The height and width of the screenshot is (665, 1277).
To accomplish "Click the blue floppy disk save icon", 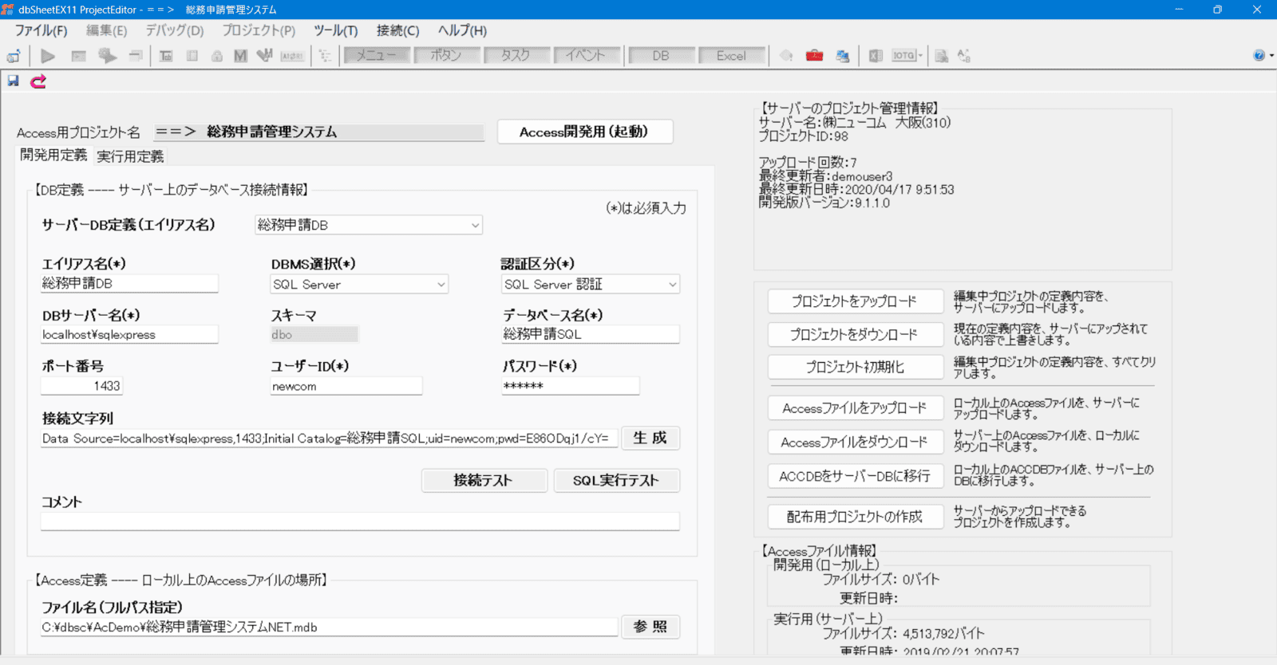I will 14,81.
